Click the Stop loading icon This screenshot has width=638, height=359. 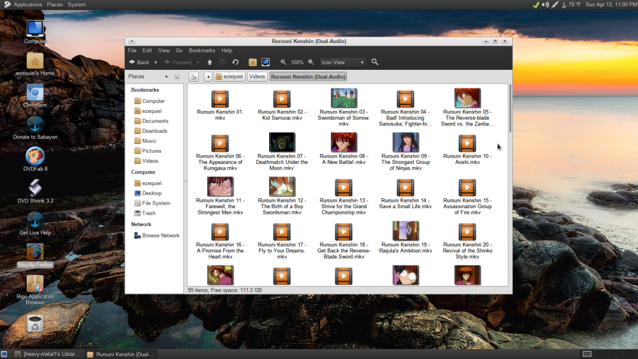[x=222, y=62]
